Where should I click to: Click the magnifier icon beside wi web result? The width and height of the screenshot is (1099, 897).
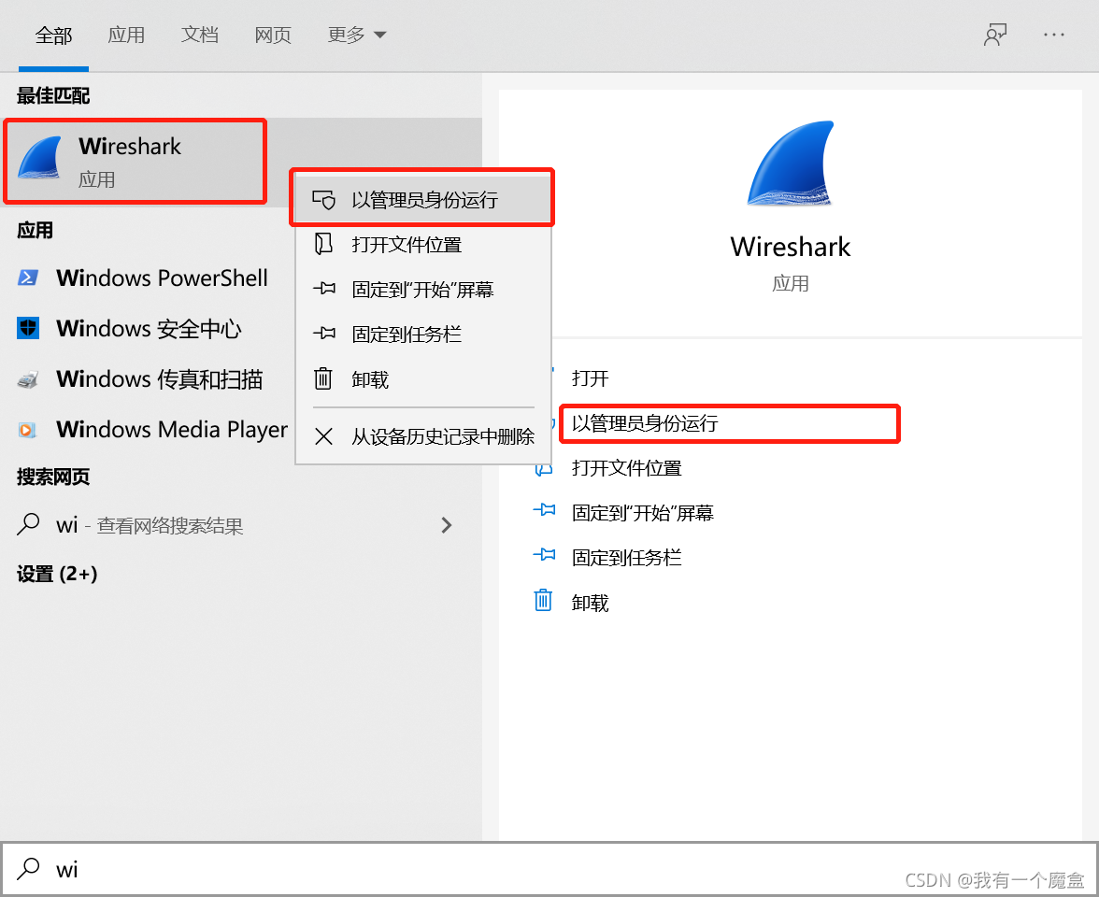[28, 524]
